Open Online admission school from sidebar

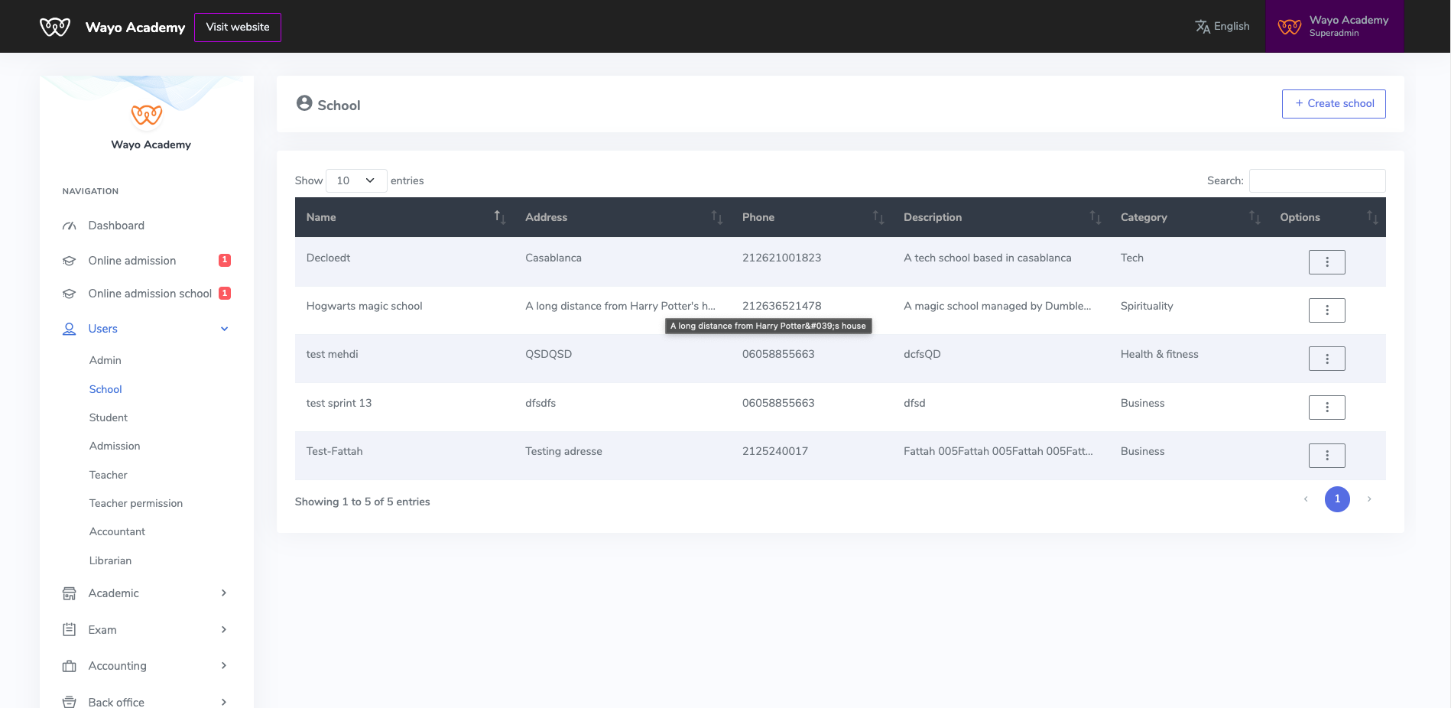point(150,294)
